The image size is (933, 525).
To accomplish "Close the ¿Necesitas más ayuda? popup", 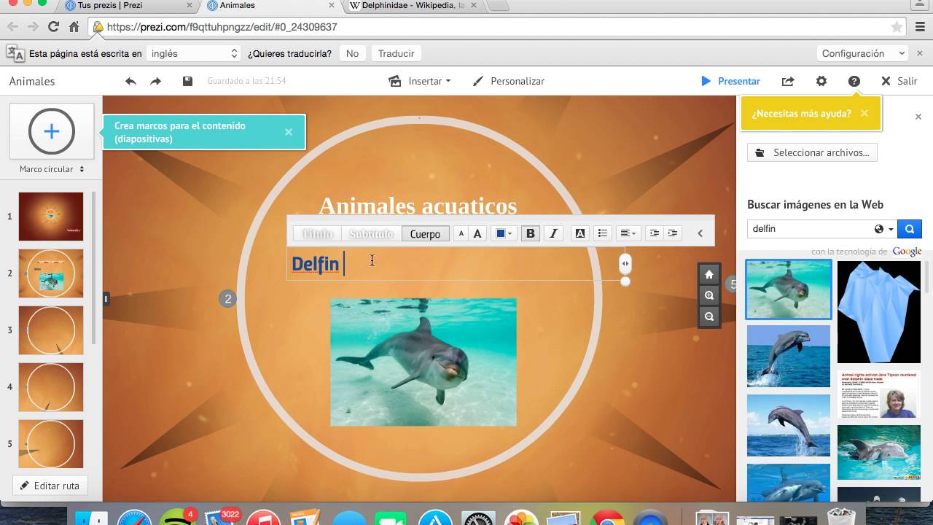I will (864, 113).
